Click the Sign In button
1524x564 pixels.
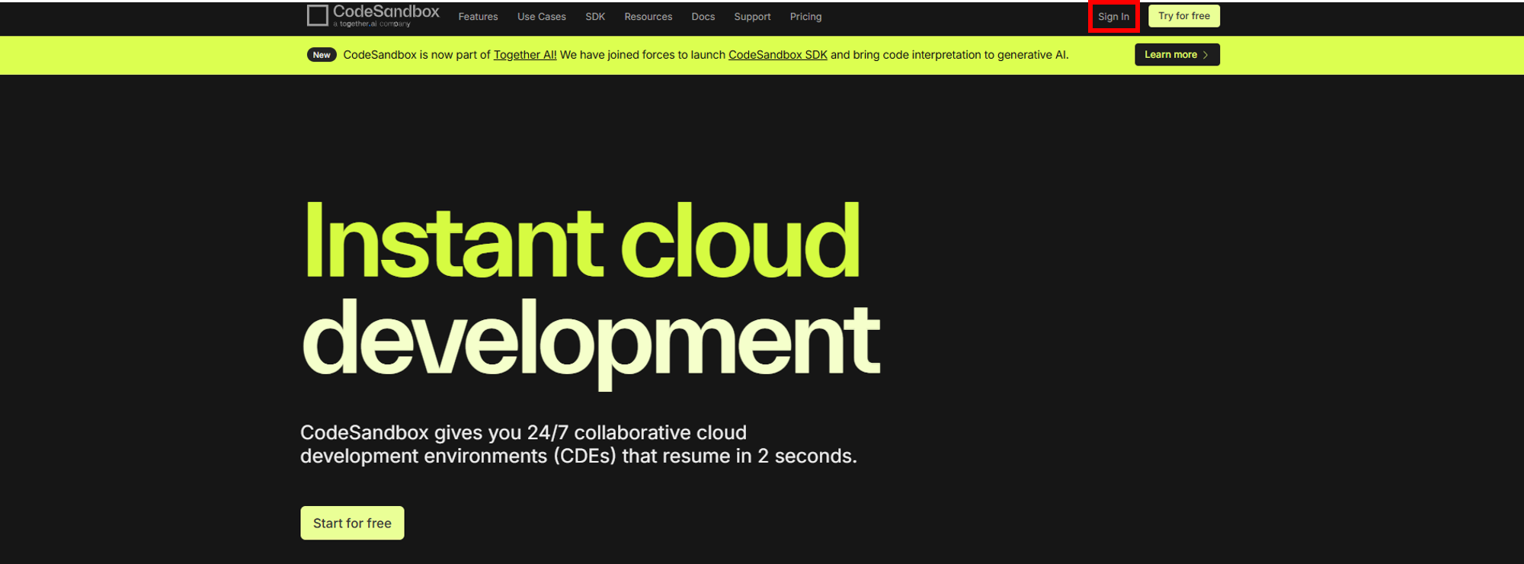[1113, 17]
